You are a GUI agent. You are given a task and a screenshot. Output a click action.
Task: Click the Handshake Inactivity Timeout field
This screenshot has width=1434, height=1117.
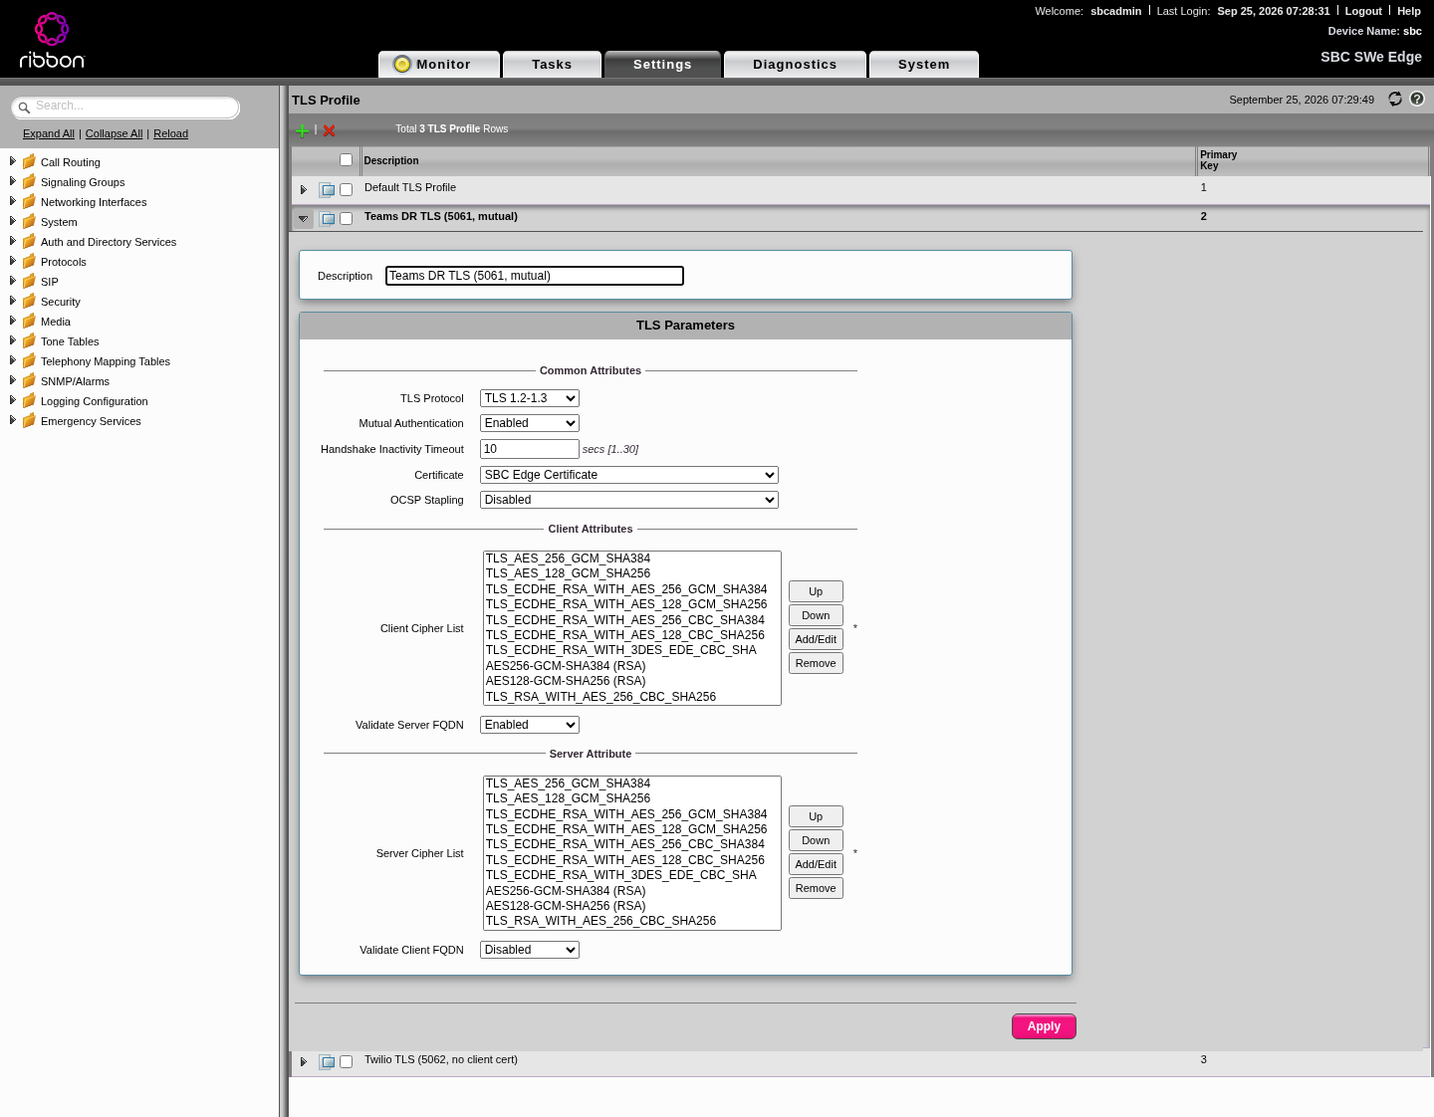pyautogui.click(x=530, y=449)
